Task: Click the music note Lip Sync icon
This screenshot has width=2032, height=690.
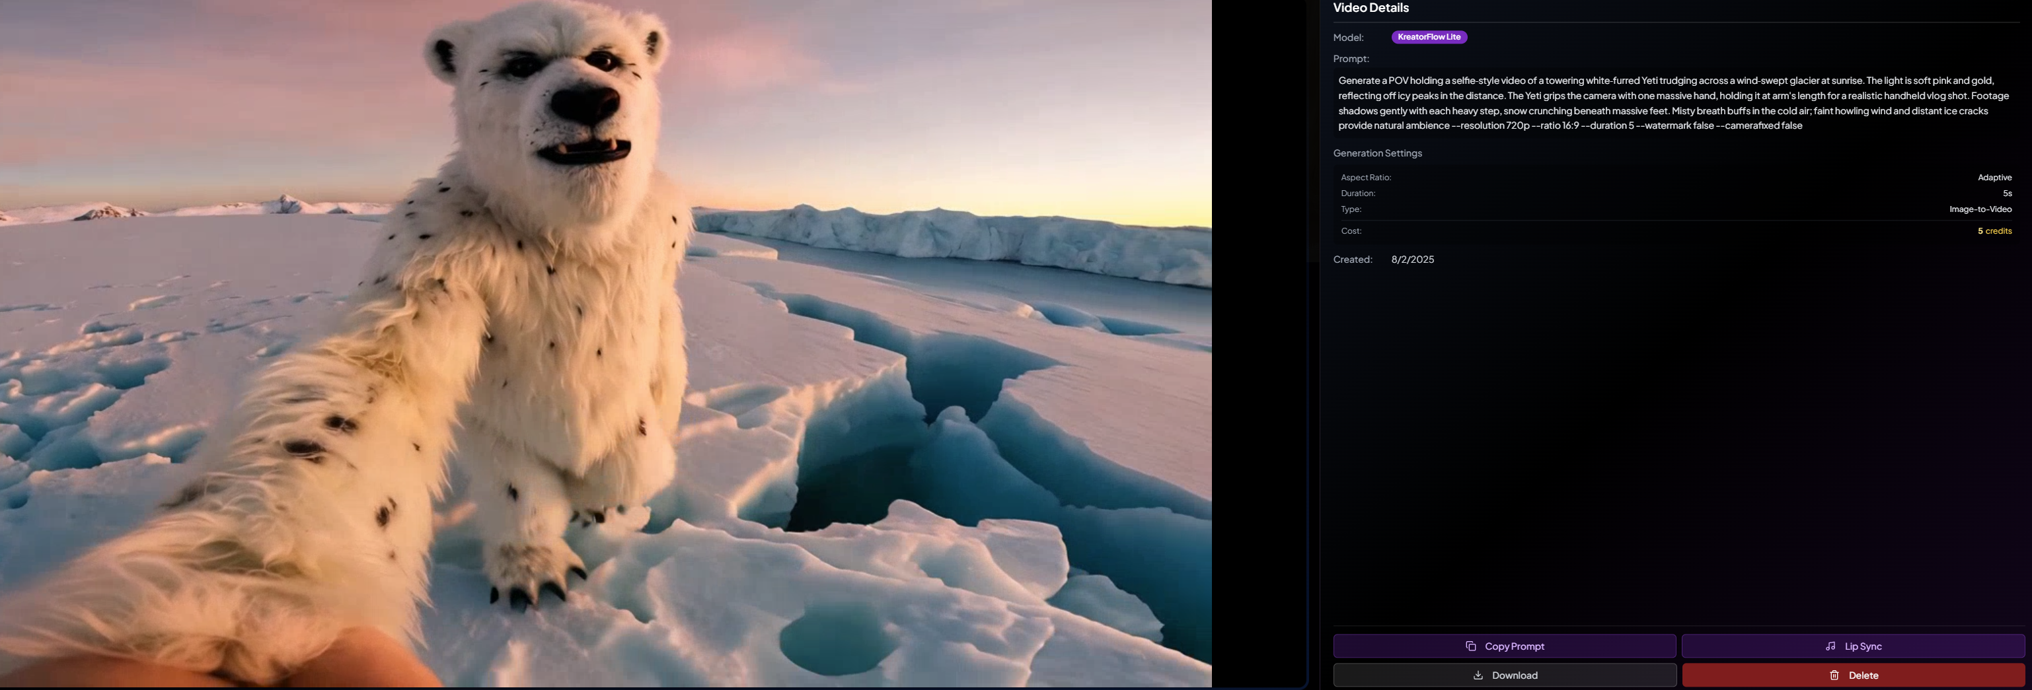Action: (1830, 646)
